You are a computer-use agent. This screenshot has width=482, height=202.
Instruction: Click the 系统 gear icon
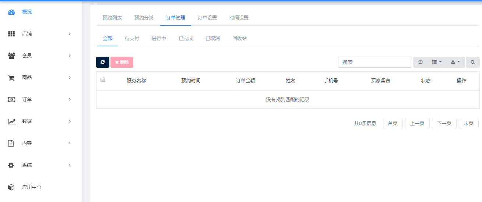11,165
